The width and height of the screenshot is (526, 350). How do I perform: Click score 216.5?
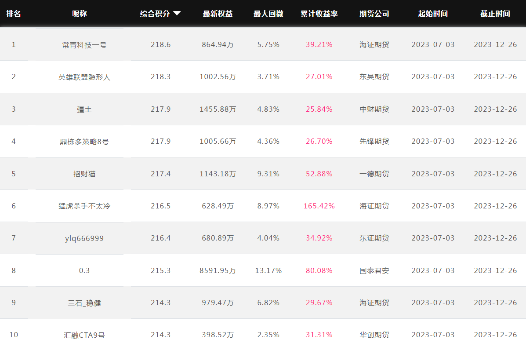pyautogui.click(x=161, y=206)
